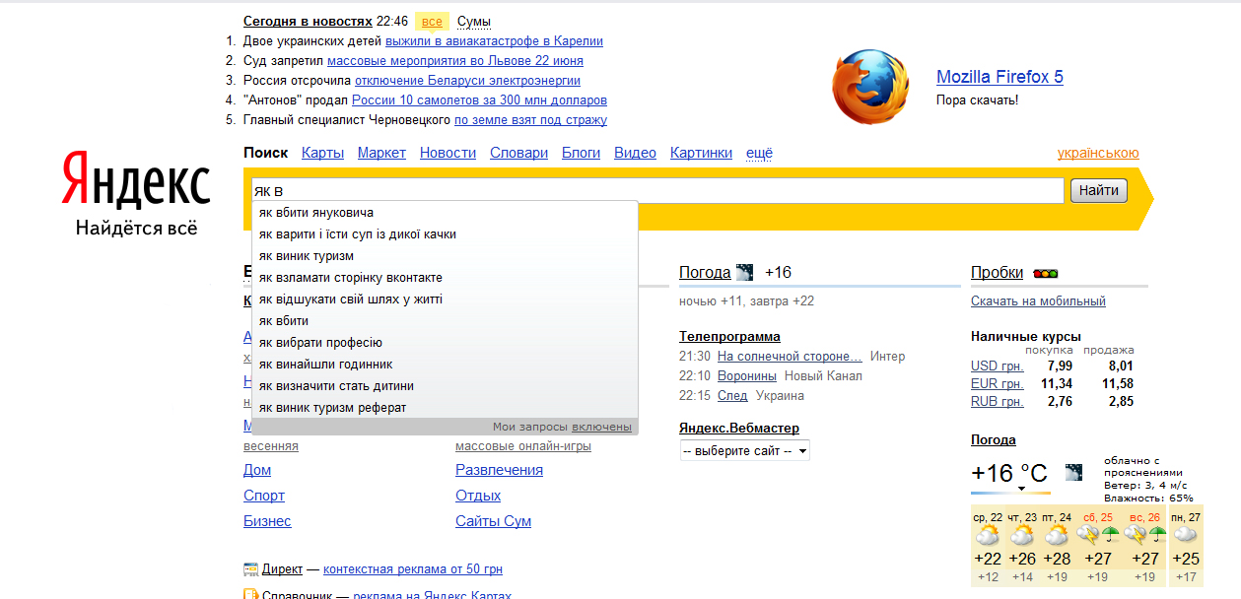Open the Видео tab
This screenshot has width=1241, height=599.
pos(635,153)
